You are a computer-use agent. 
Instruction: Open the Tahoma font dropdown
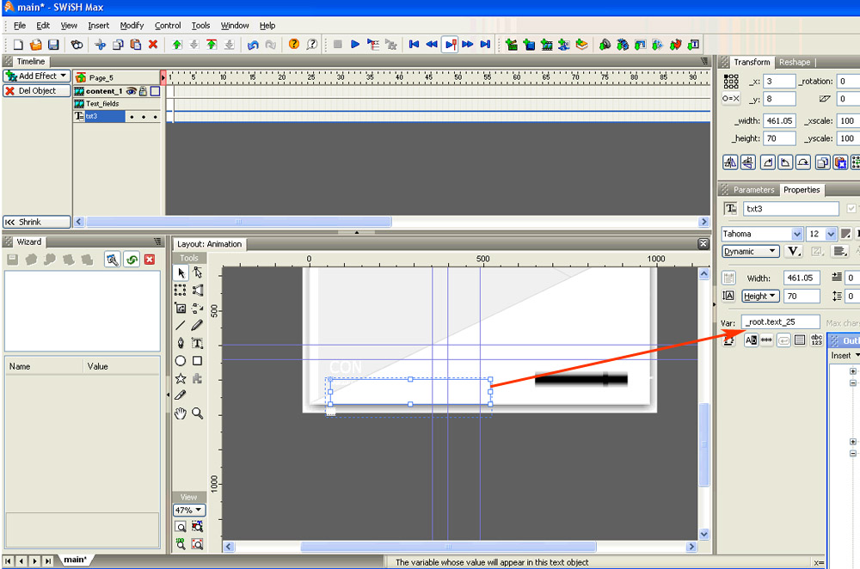click(797, 234)
